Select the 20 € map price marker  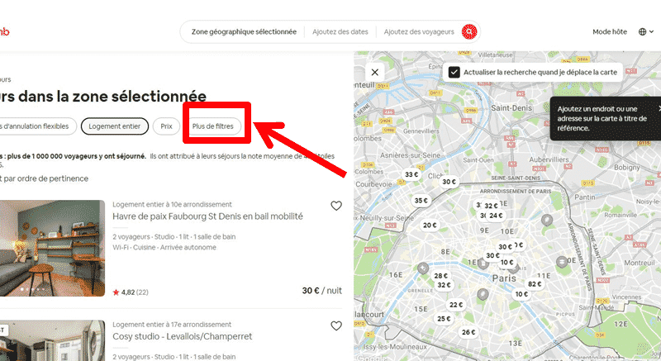(430, 225)
